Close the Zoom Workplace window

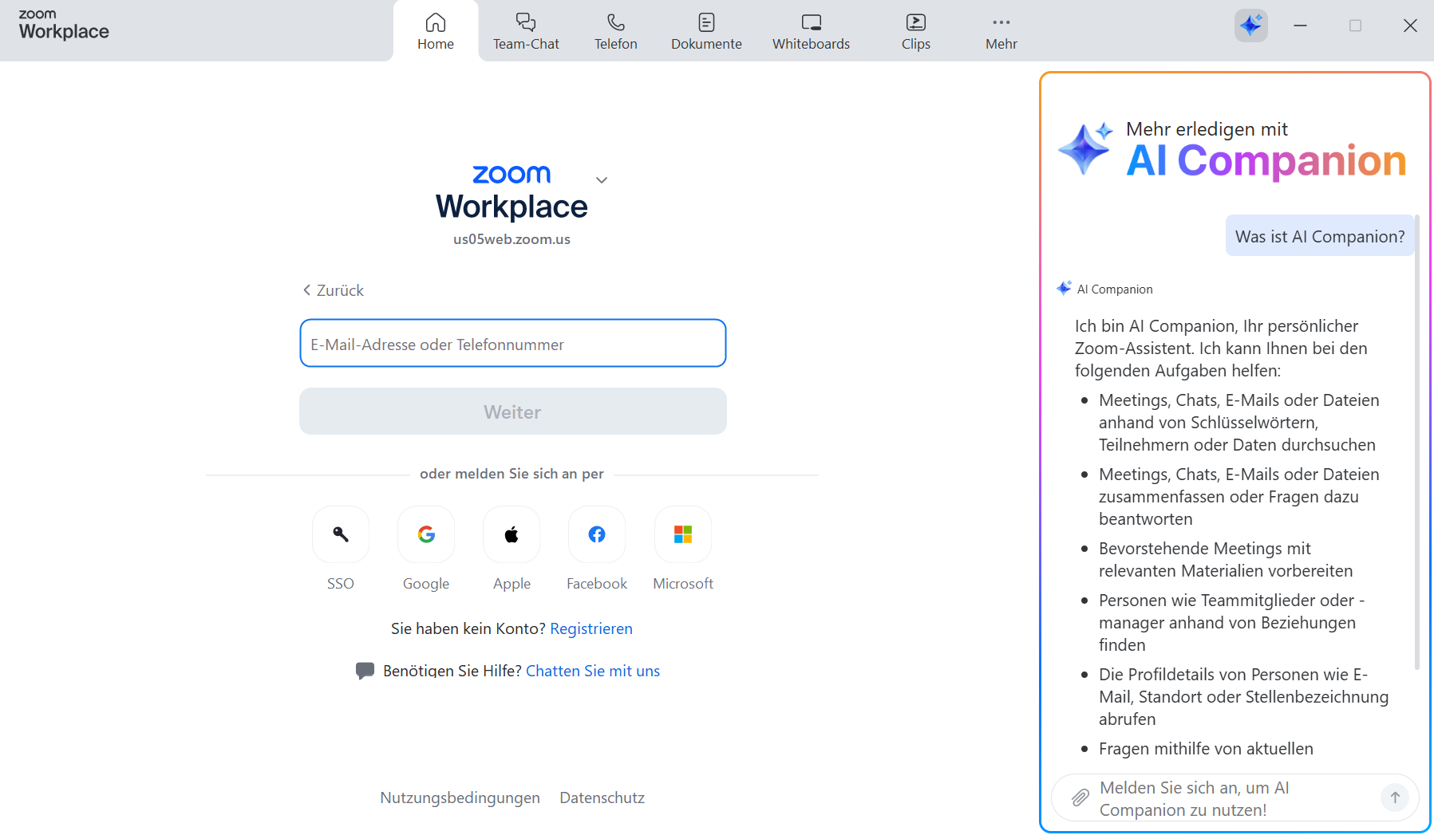tap(1410, 26)
